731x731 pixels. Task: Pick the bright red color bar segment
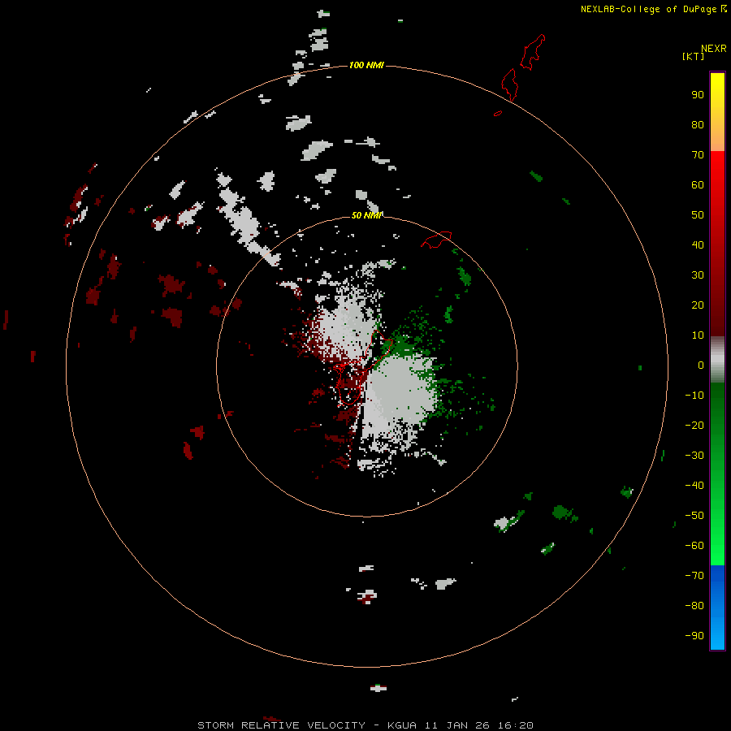click(717, 244)
